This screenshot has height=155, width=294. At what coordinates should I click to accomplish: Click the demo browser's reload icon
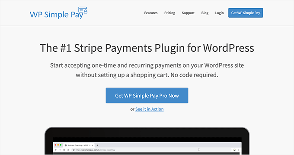coord(64,150)
